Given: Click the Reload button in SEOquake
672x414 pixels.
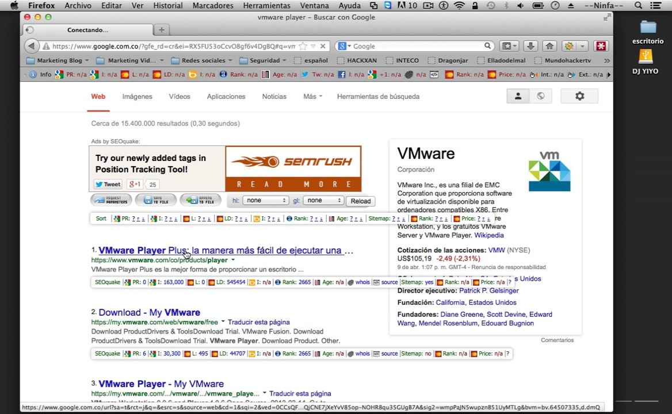Looking at the screenshot, I should tap(360, 201).
